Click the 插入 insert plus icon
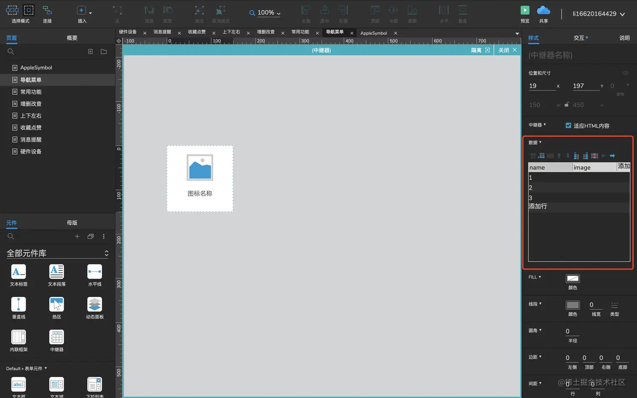Image resolution: width=637 pixels, height=398 pixels. tap(81, 10)
